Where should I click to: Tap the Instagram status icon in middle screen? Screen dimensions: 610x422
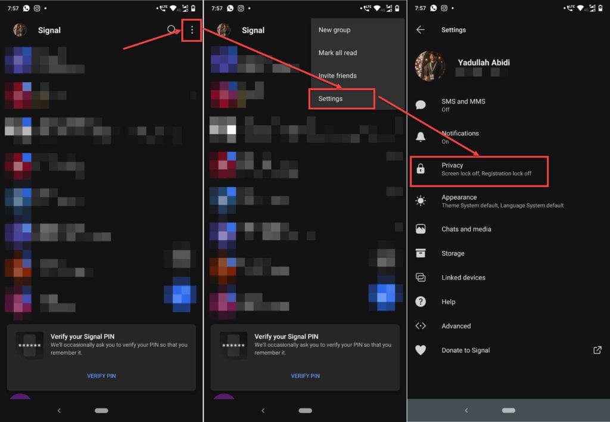241,8
